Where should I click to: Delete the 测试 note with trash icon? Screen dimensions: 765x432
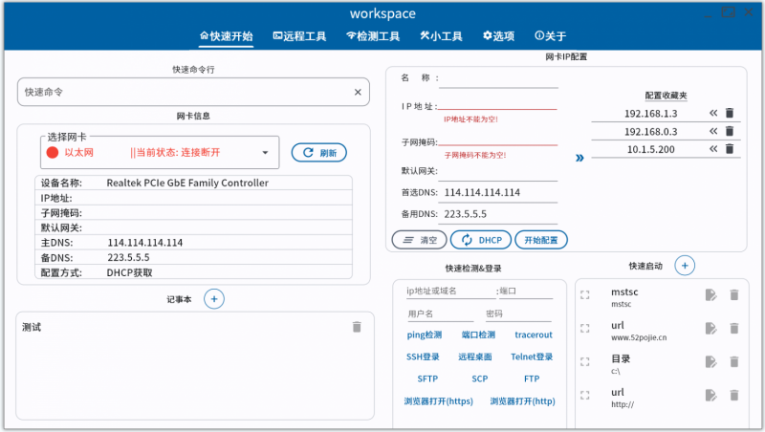[x=357, y=327]
